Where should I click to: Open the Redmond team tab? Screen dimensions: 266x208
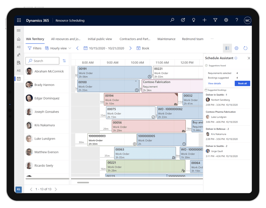[x=193, y=39]
